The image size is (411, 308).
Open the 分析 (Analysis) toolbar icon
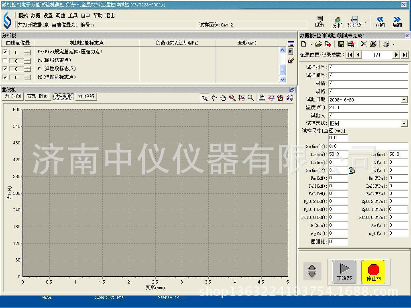point(337,22)
